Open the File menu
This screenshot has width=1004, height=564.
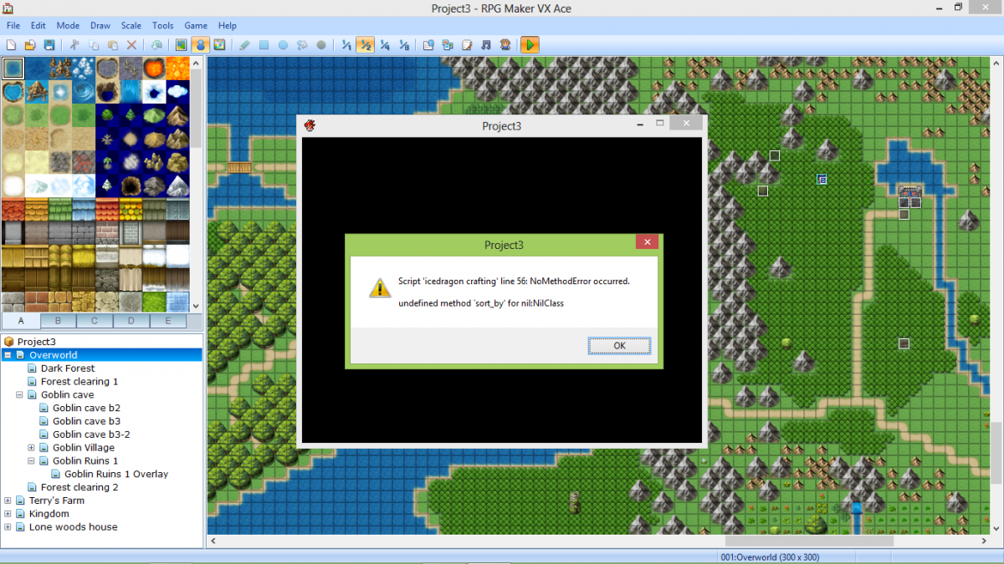point(13,26)
